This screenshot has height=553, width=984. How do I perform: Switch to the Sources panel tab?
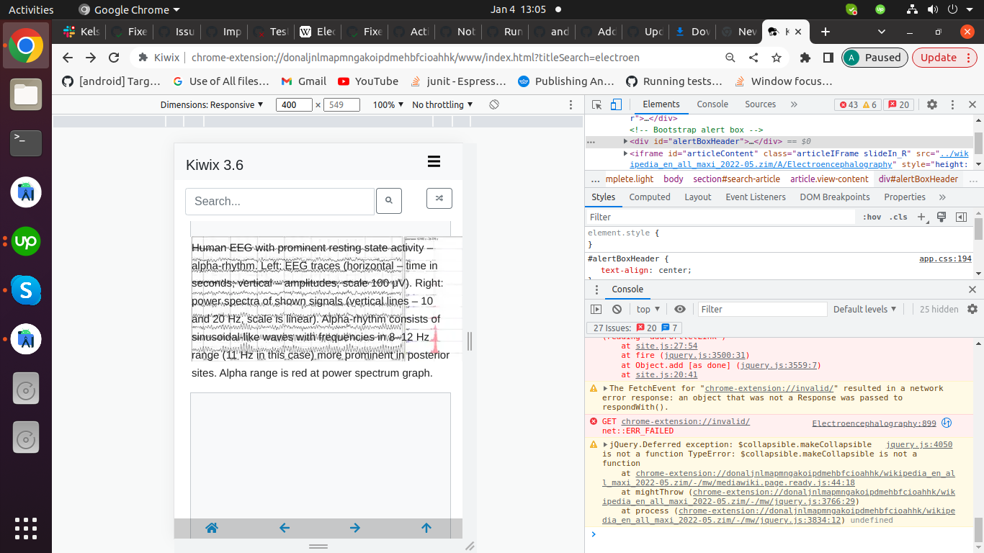pos(760,104)
